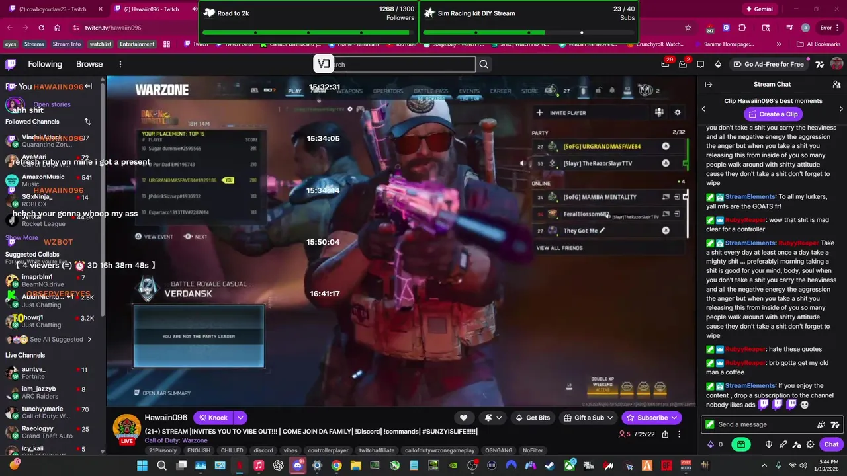Collapse the left For You sidebar
The image size is (847, 476).
pos(88,87)
